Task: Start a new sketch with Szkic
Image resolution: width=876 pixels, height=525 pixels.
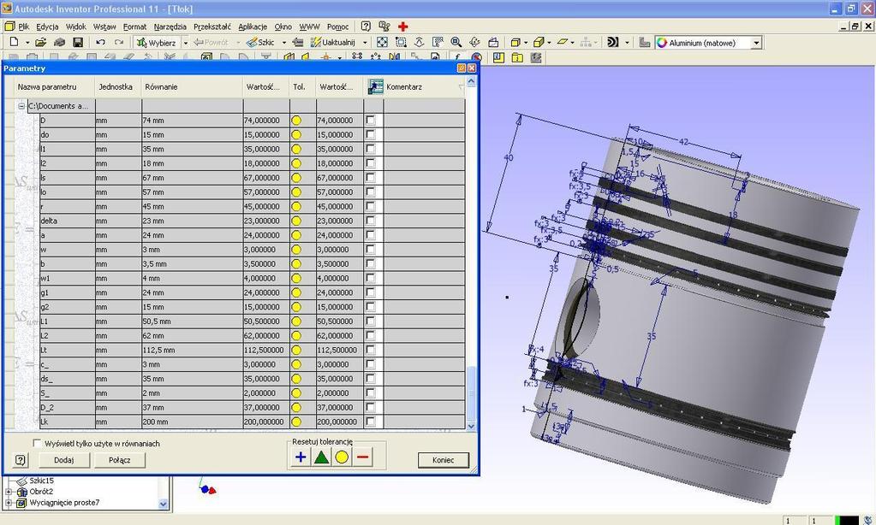Action: pos(261,43)
